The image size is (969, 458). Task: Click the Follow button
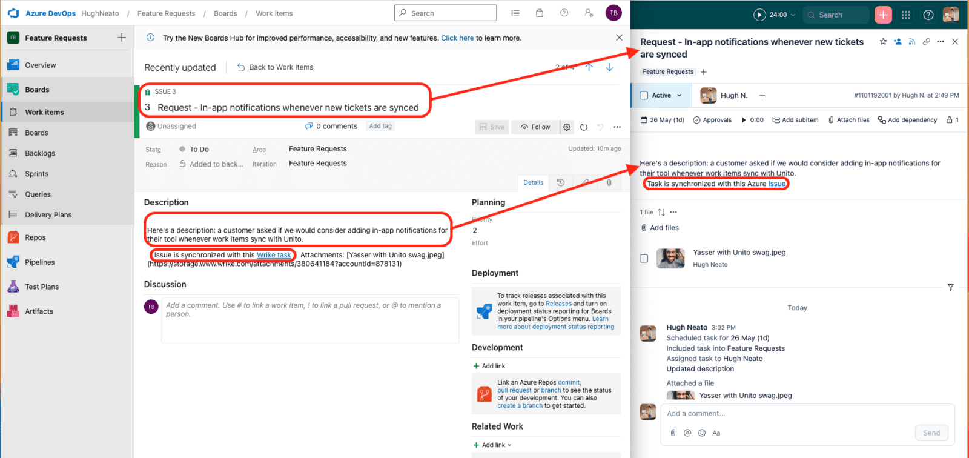coord(535,127)
